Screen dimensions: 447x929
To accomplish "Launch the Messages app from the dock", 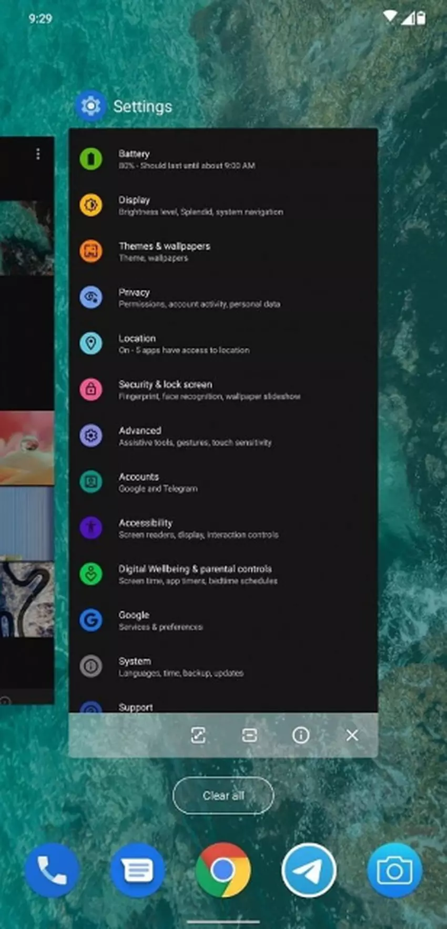I will pyautogui.click(x=137, y=871).
